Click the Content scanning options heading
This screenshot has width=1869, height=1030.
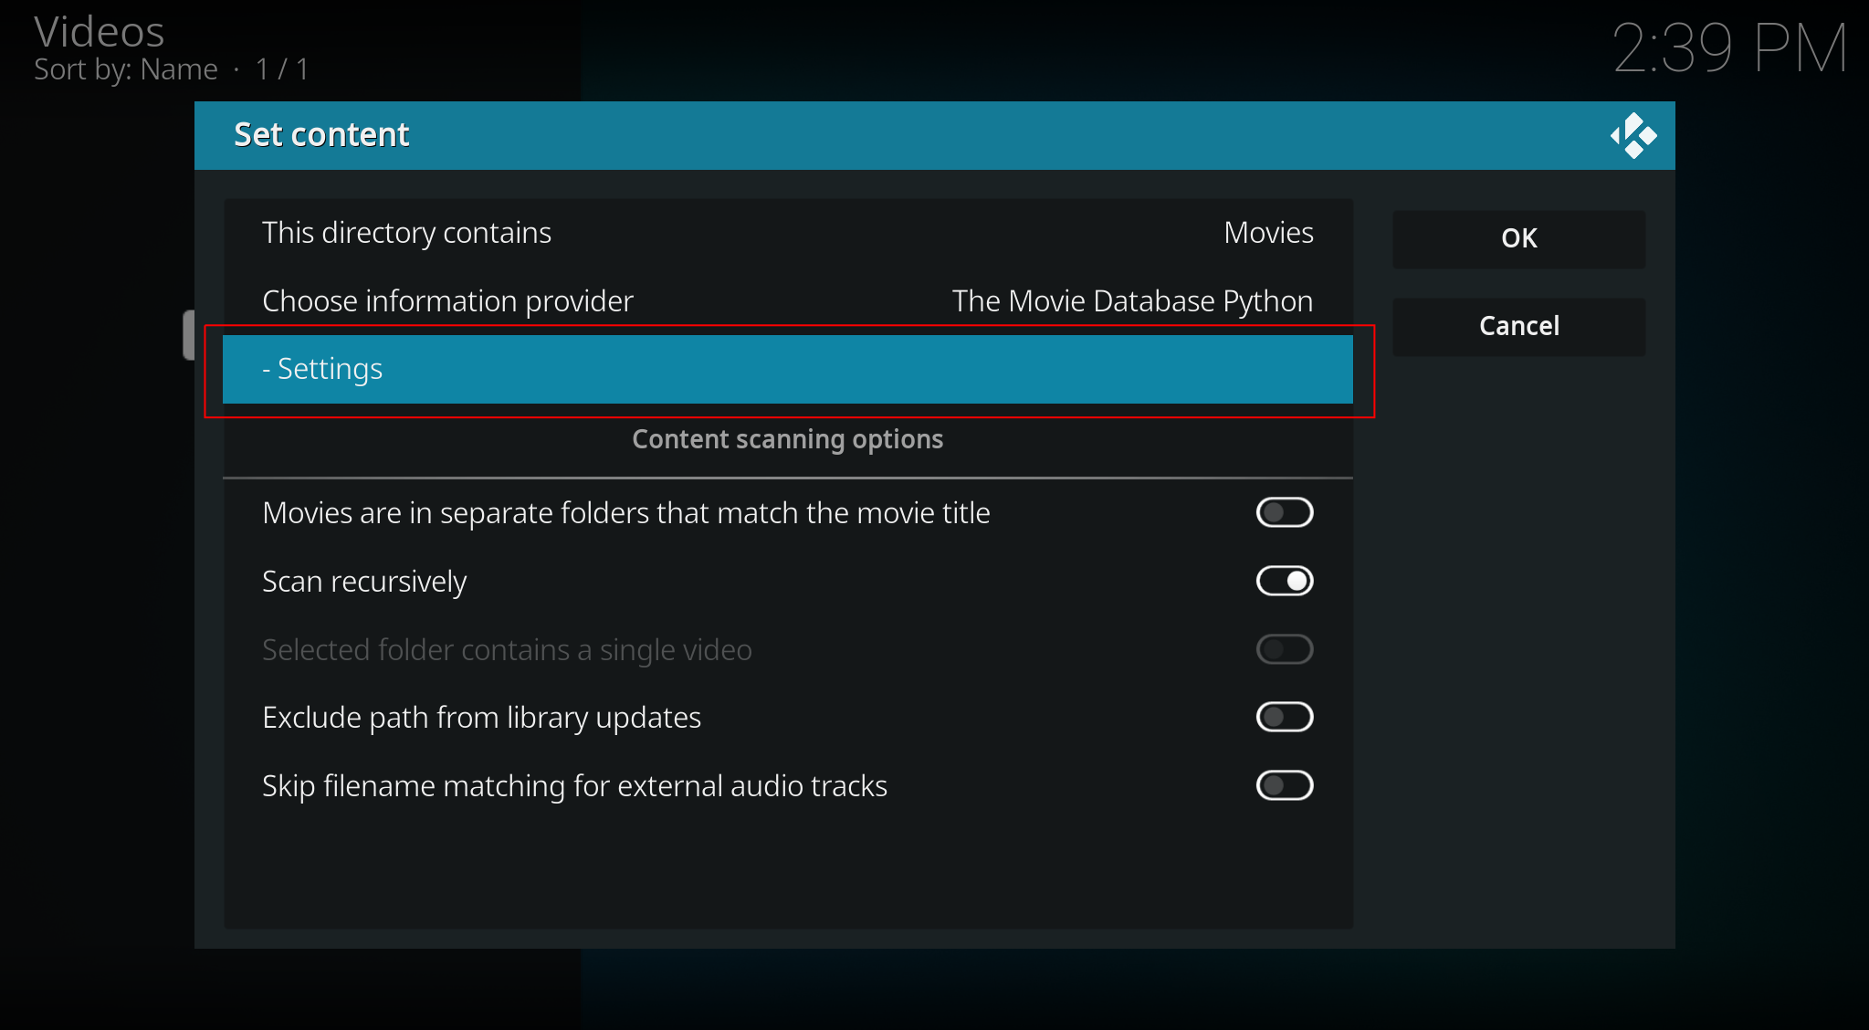coord(787,439)
